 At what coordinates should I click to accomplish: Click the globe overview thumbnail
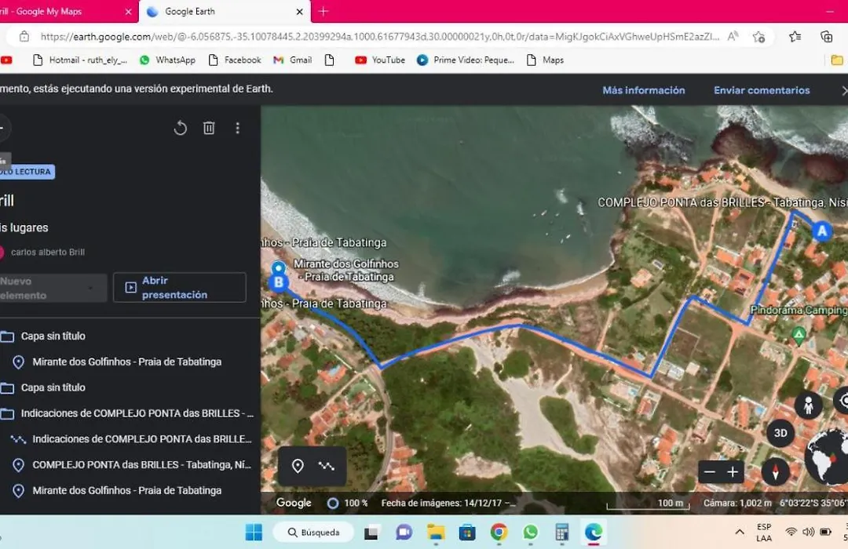point(826,456)
